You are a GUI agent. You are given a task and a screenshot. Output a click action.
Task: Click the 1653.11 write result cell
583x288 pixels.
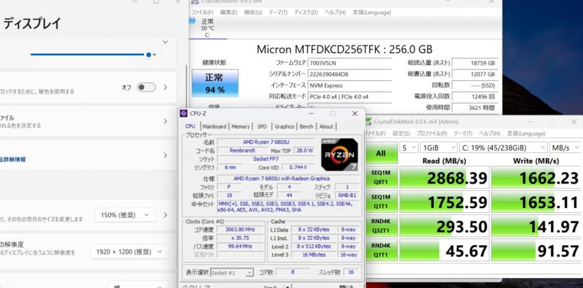536,201
